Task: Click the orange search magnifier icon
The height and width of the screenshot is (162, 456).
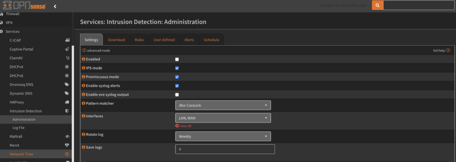Action: click(377, 5)
